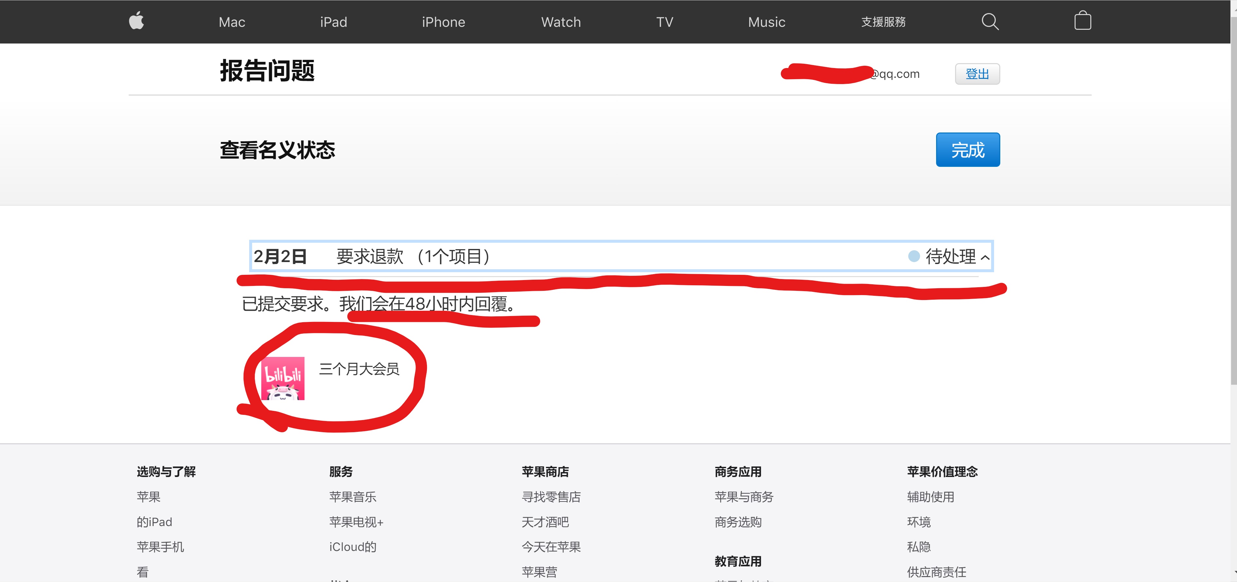Screen dimensions: 1237x582
Task: Open the 苹果音乐 footer link
Action: [x=352, y=497]
